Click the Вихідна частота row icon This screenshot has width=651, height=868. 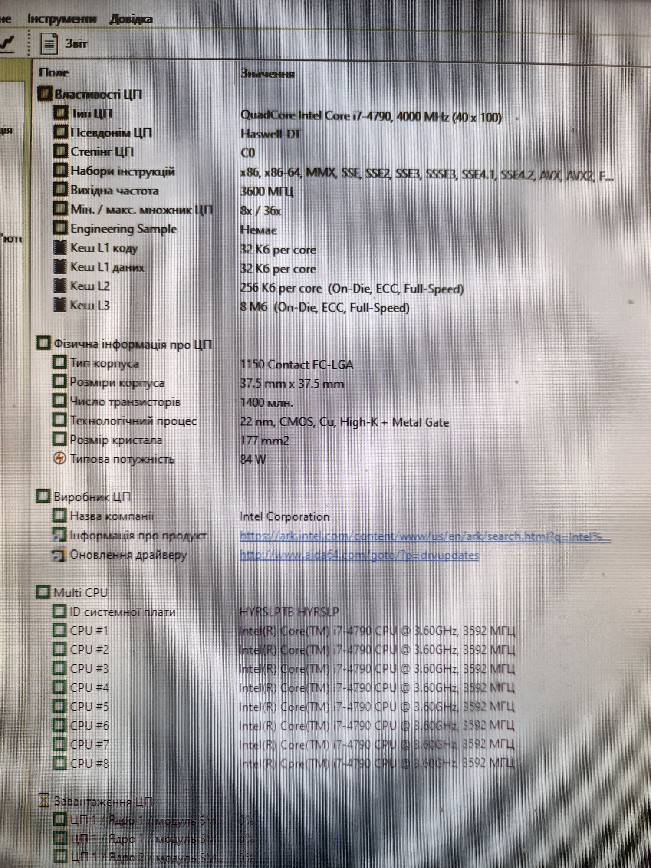[61, 190]
